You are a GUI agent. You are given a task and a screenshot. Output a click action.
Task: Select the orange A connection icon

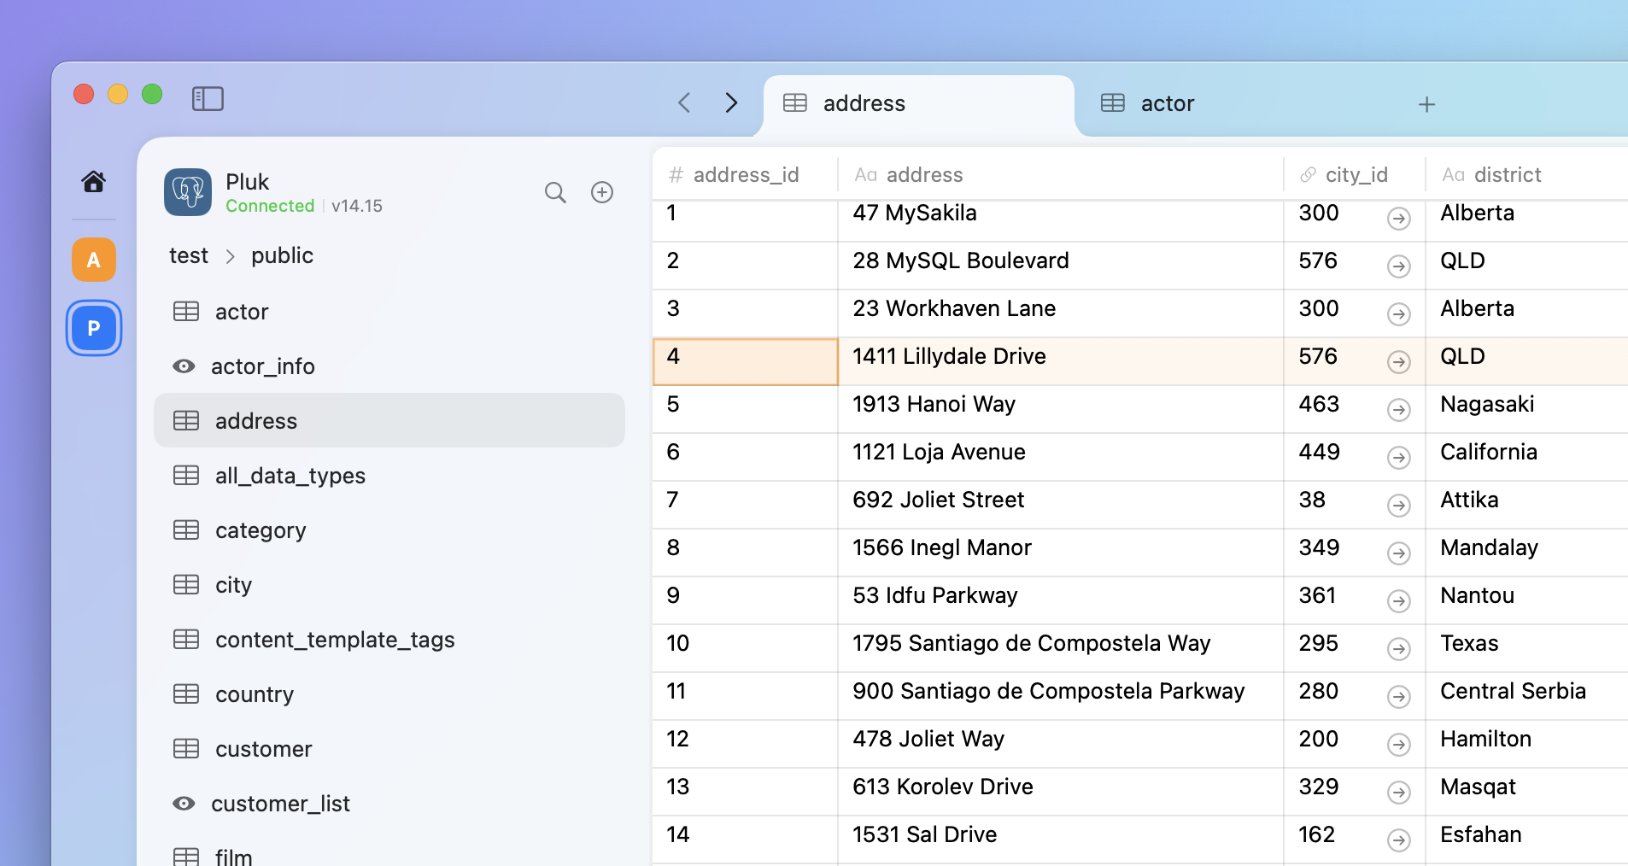[x=94, y=259]
